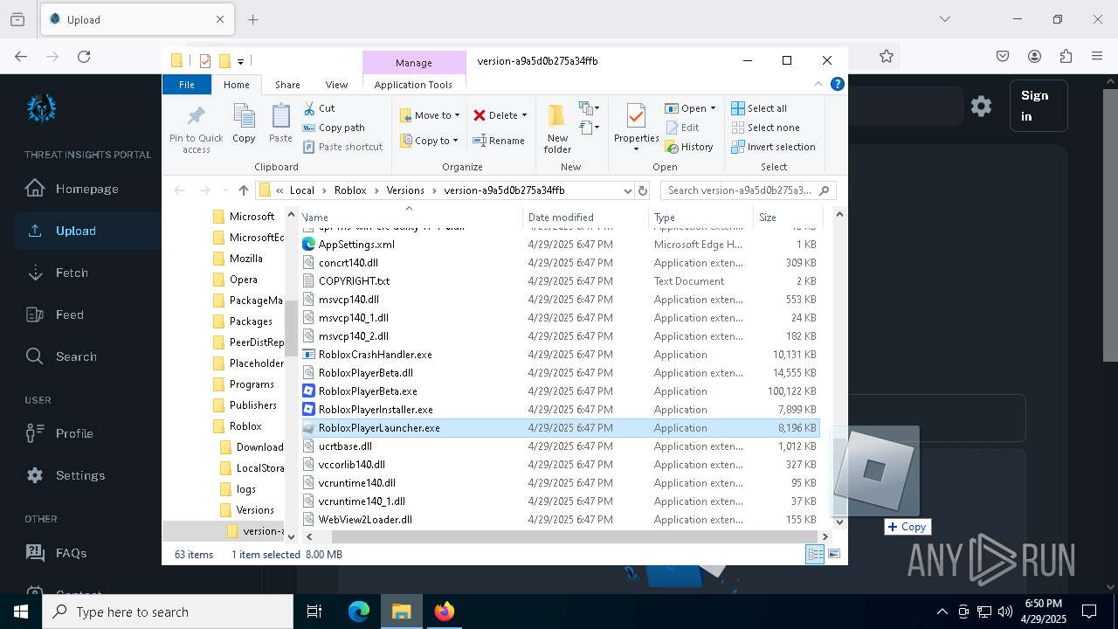Expand the Move to dropdown
This screenshot has height=629, width=1118.
[457, 115]
